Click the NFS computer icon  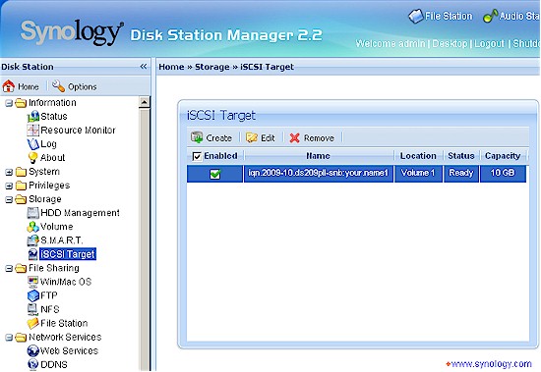coord(32,309)
